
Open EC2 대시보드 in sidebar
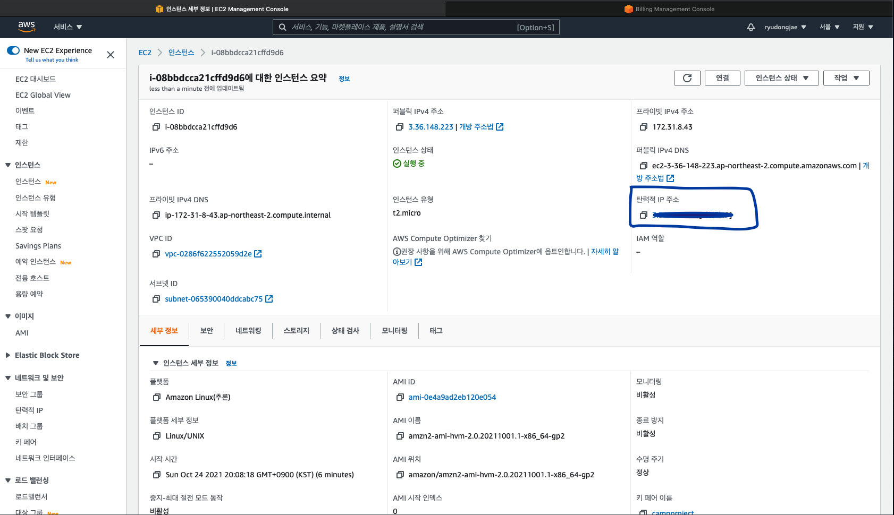click(x=36, y=79)
